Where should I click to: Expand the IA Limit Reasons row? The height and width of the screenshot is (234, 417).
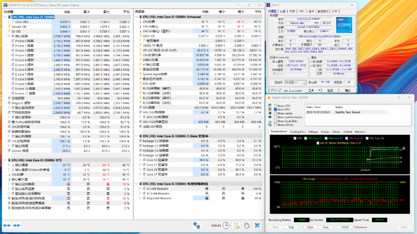140,189
